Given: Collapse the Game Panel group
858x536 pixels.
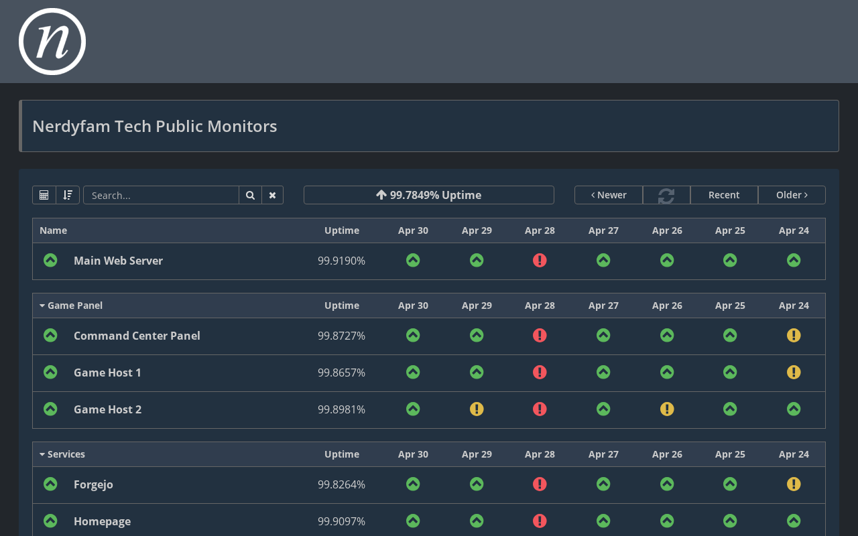Looking at the screenshot, I should tap(71, 306).
